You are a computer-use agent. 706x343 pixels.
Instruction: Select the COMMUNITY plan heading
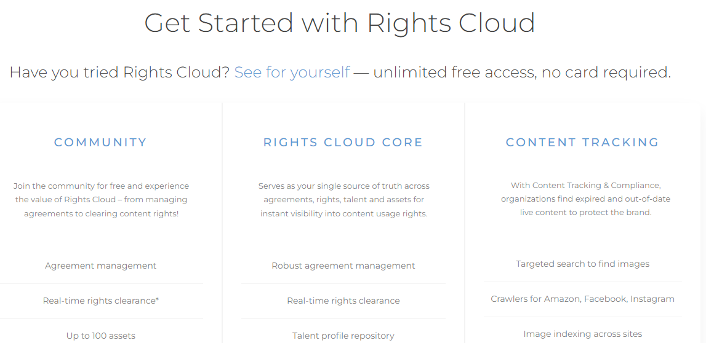tap(100, 143)
